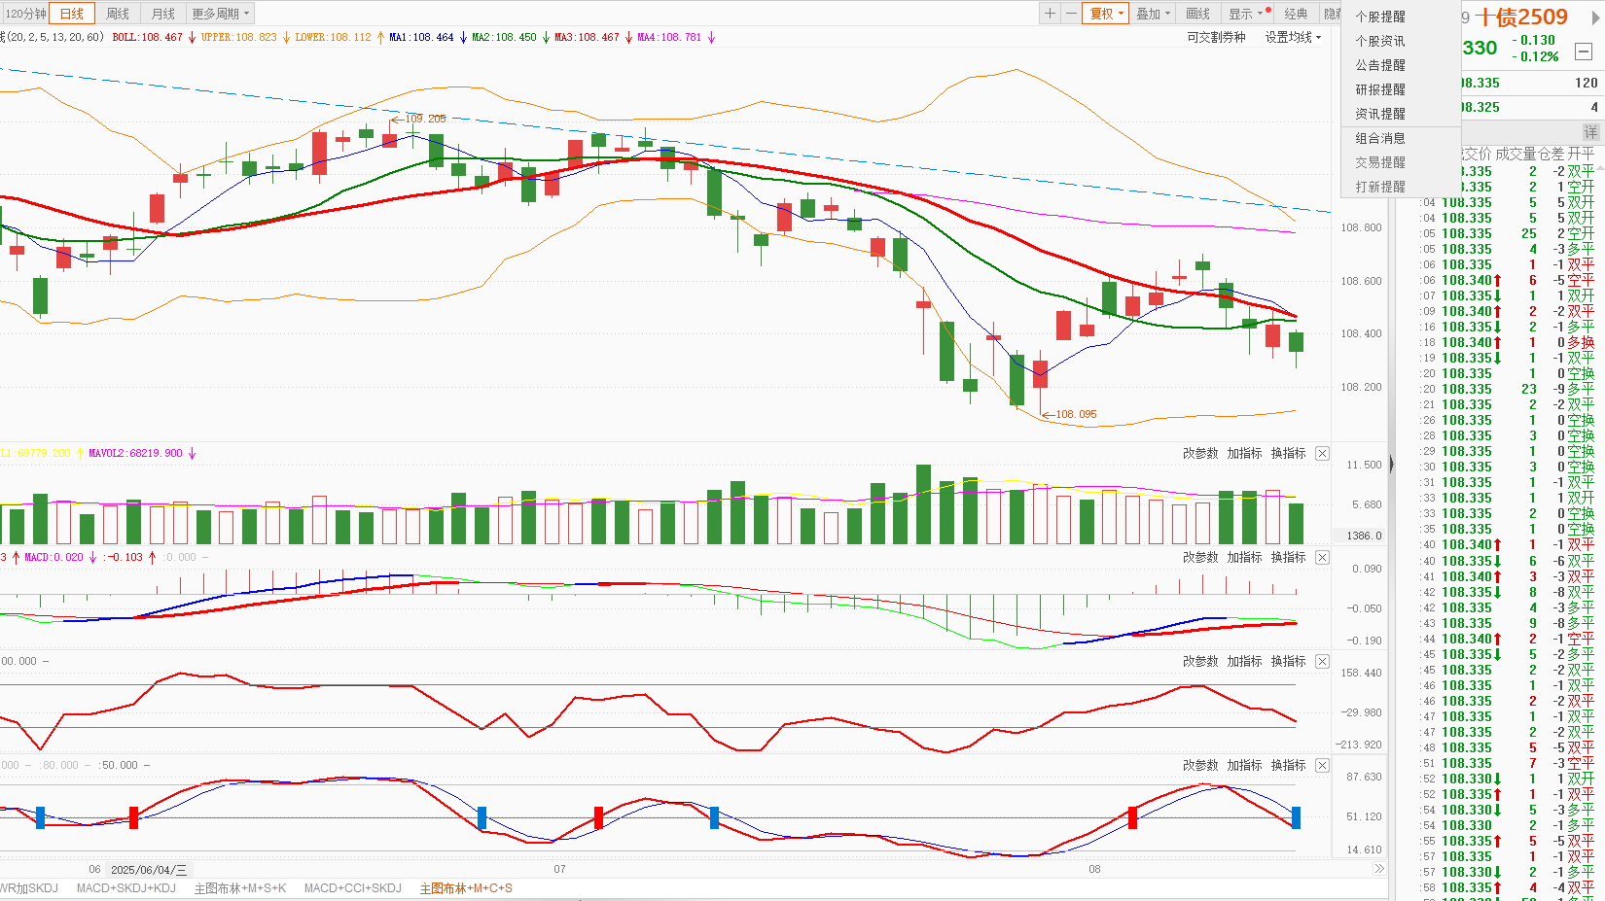This screenshot has height=901, width=1605.
Task: Collapse the side panel using the splitter arrow
Action: (x=1391, y=465)
